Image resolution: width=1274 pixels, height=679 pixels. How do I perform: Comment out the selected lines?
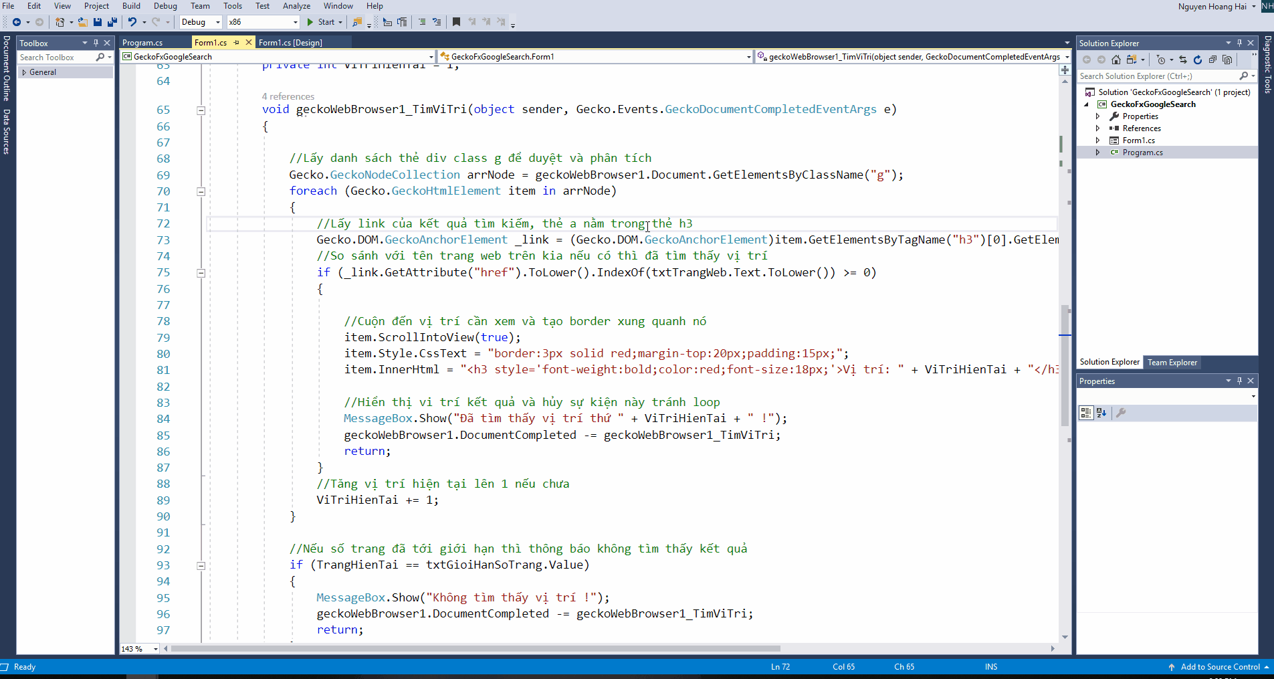pos(422,22)
